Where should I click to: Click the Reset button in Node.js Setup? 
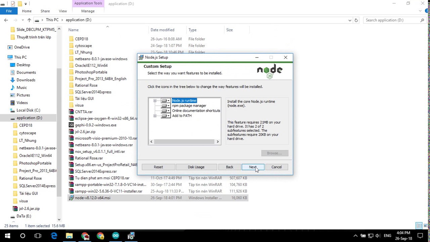(158, 167)
